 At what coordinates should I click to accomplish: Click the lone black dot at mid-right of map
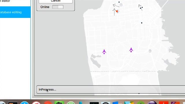tap(142, 23)
